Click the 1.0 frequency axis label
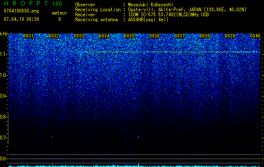264x167 pixels. tap(3, 75)
